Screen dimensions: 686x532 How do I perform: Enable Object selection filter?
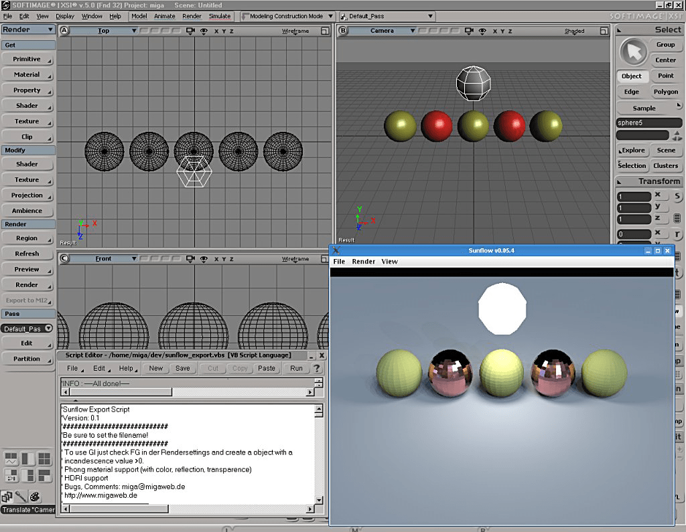click(632, 76)
